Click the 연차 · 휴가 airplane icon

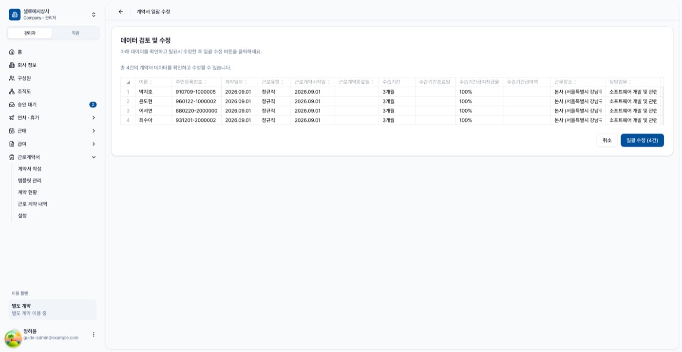pos(12,117)
